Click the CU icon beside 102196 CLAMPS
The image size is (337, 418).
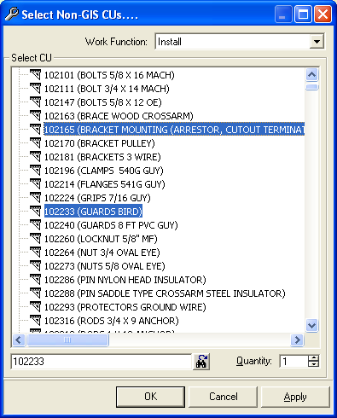(x=36, y=171)
